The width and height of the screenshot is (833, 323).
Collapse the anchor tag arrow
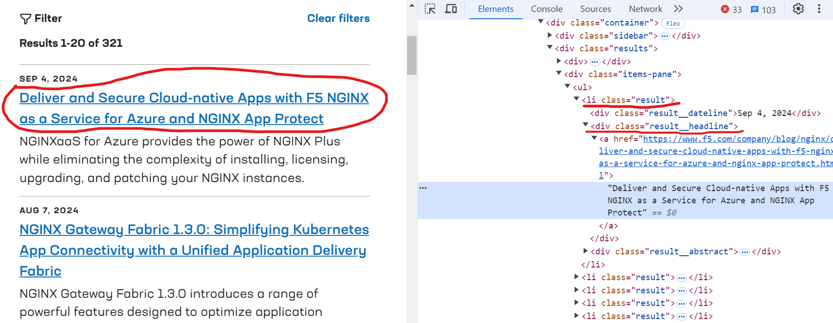click(594, 138)
